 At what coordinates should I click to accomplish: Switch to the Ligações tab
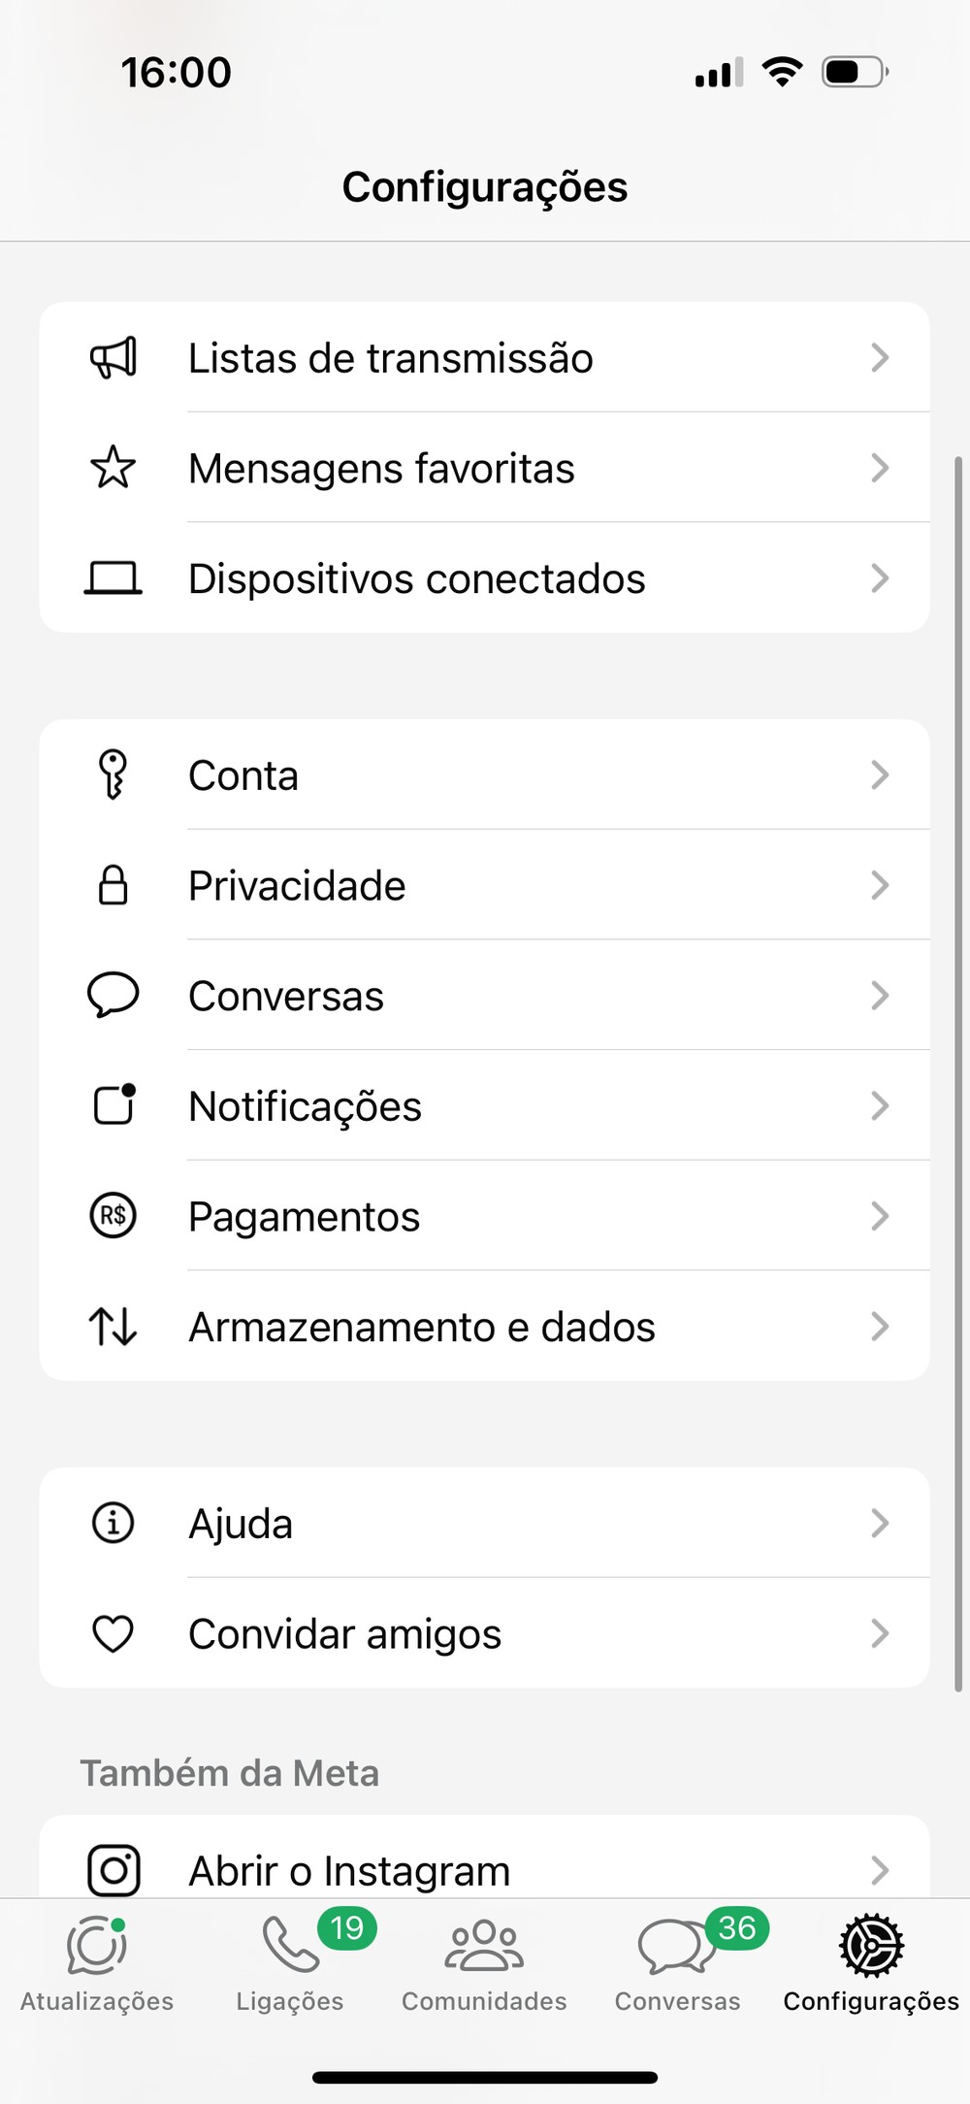coord(290,1962)
